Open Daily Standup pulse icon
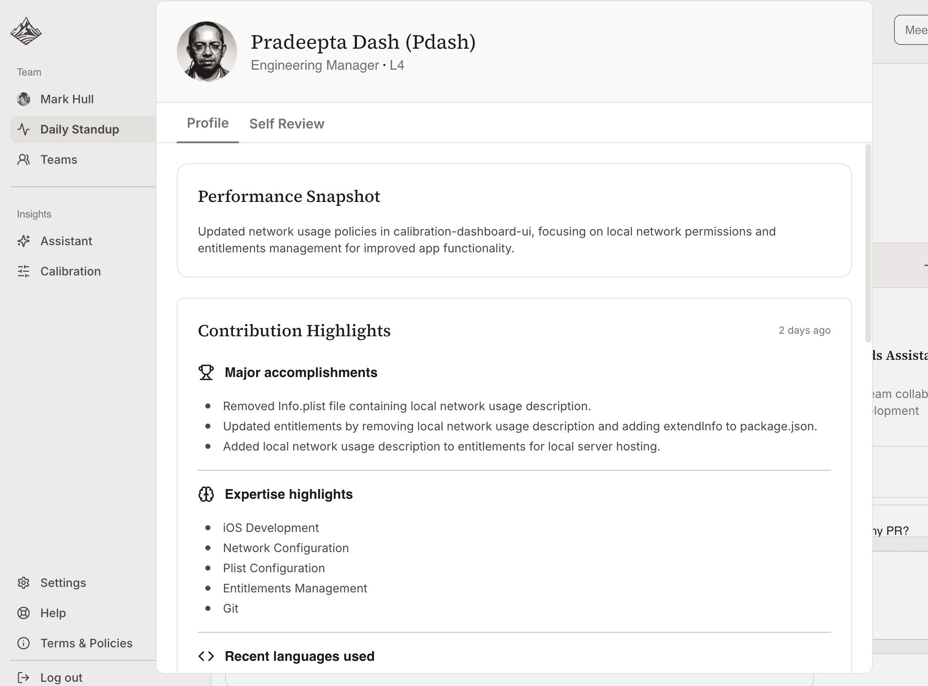 (x=24, y=129)
